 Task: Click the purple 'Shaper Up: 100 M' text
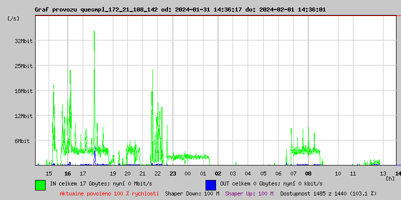click(249, 193)
